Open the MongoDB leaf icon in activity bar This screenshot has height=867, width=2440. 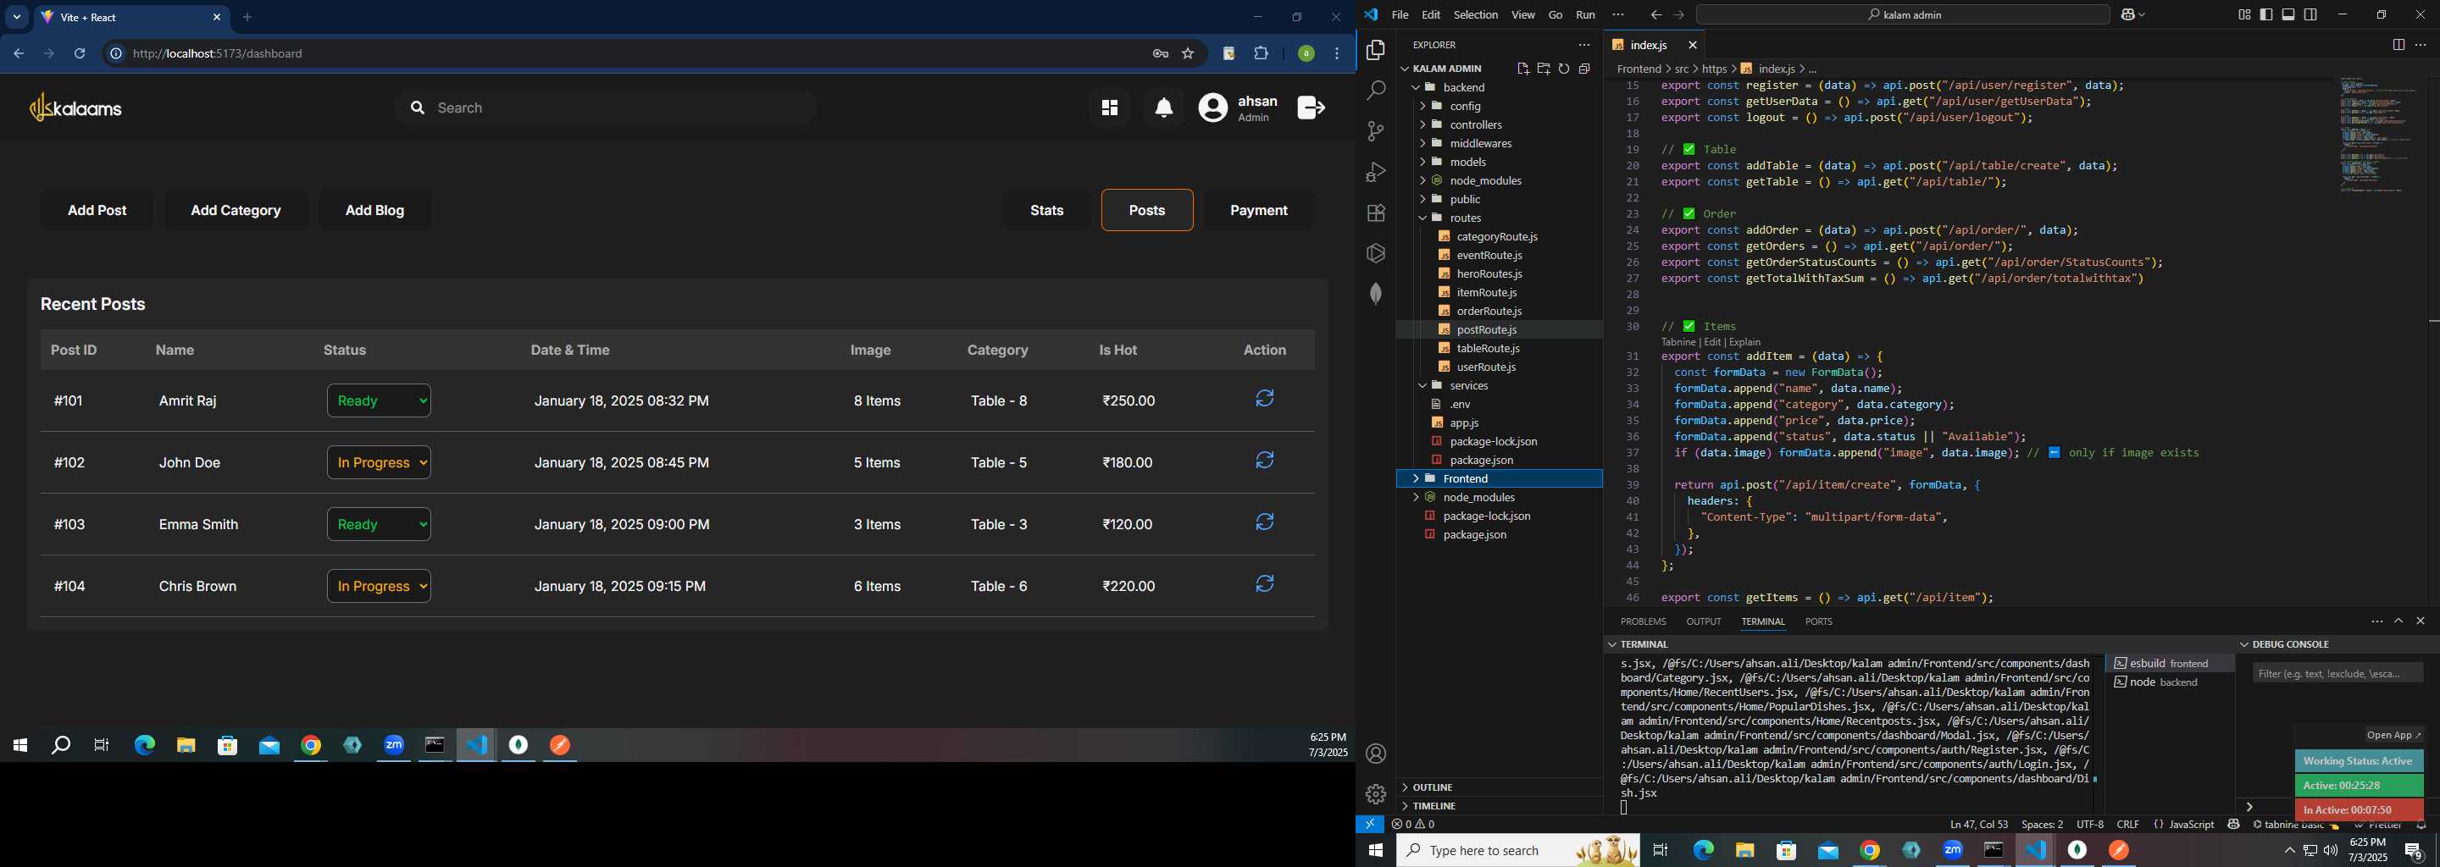coord(1375,294)
